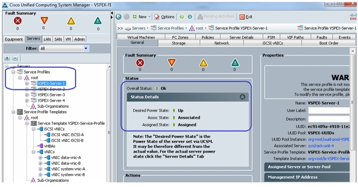Image resolution: width=358 pixels, height=187 pixels.
Task: Open the New dropdown arrow
Action: (150, 17)
